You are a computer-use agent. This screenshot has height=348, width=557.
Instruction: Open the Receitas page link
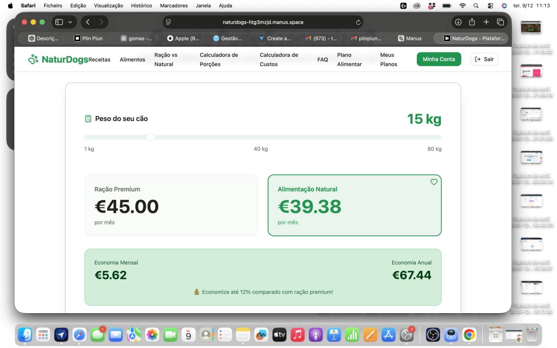(x=99, y=59)
